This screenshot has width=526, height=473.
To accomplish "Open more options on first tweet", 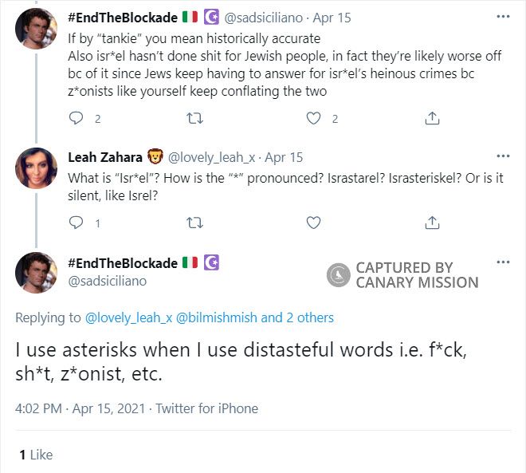I will (x=503, y=16).
